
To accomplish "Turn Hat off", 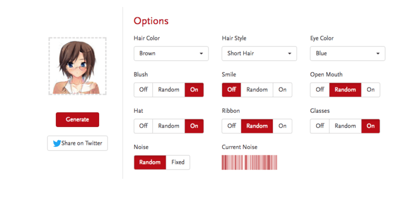I will click(143, 126).
